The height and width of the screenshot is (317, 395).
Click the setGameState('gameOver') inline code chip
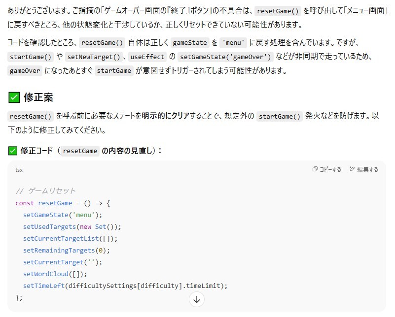coord(225,57)
